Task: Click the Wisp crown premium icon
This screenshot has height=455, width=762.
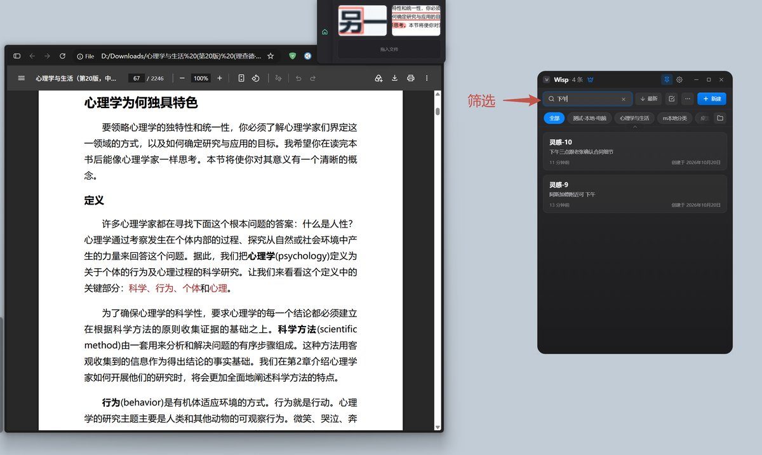Action: 591,79
